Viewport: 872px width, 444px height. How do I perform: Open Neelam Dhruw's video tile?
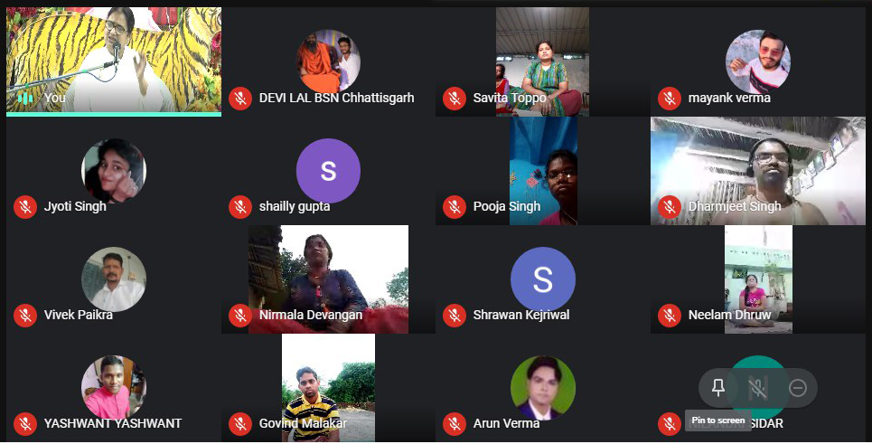pos(758,279)
